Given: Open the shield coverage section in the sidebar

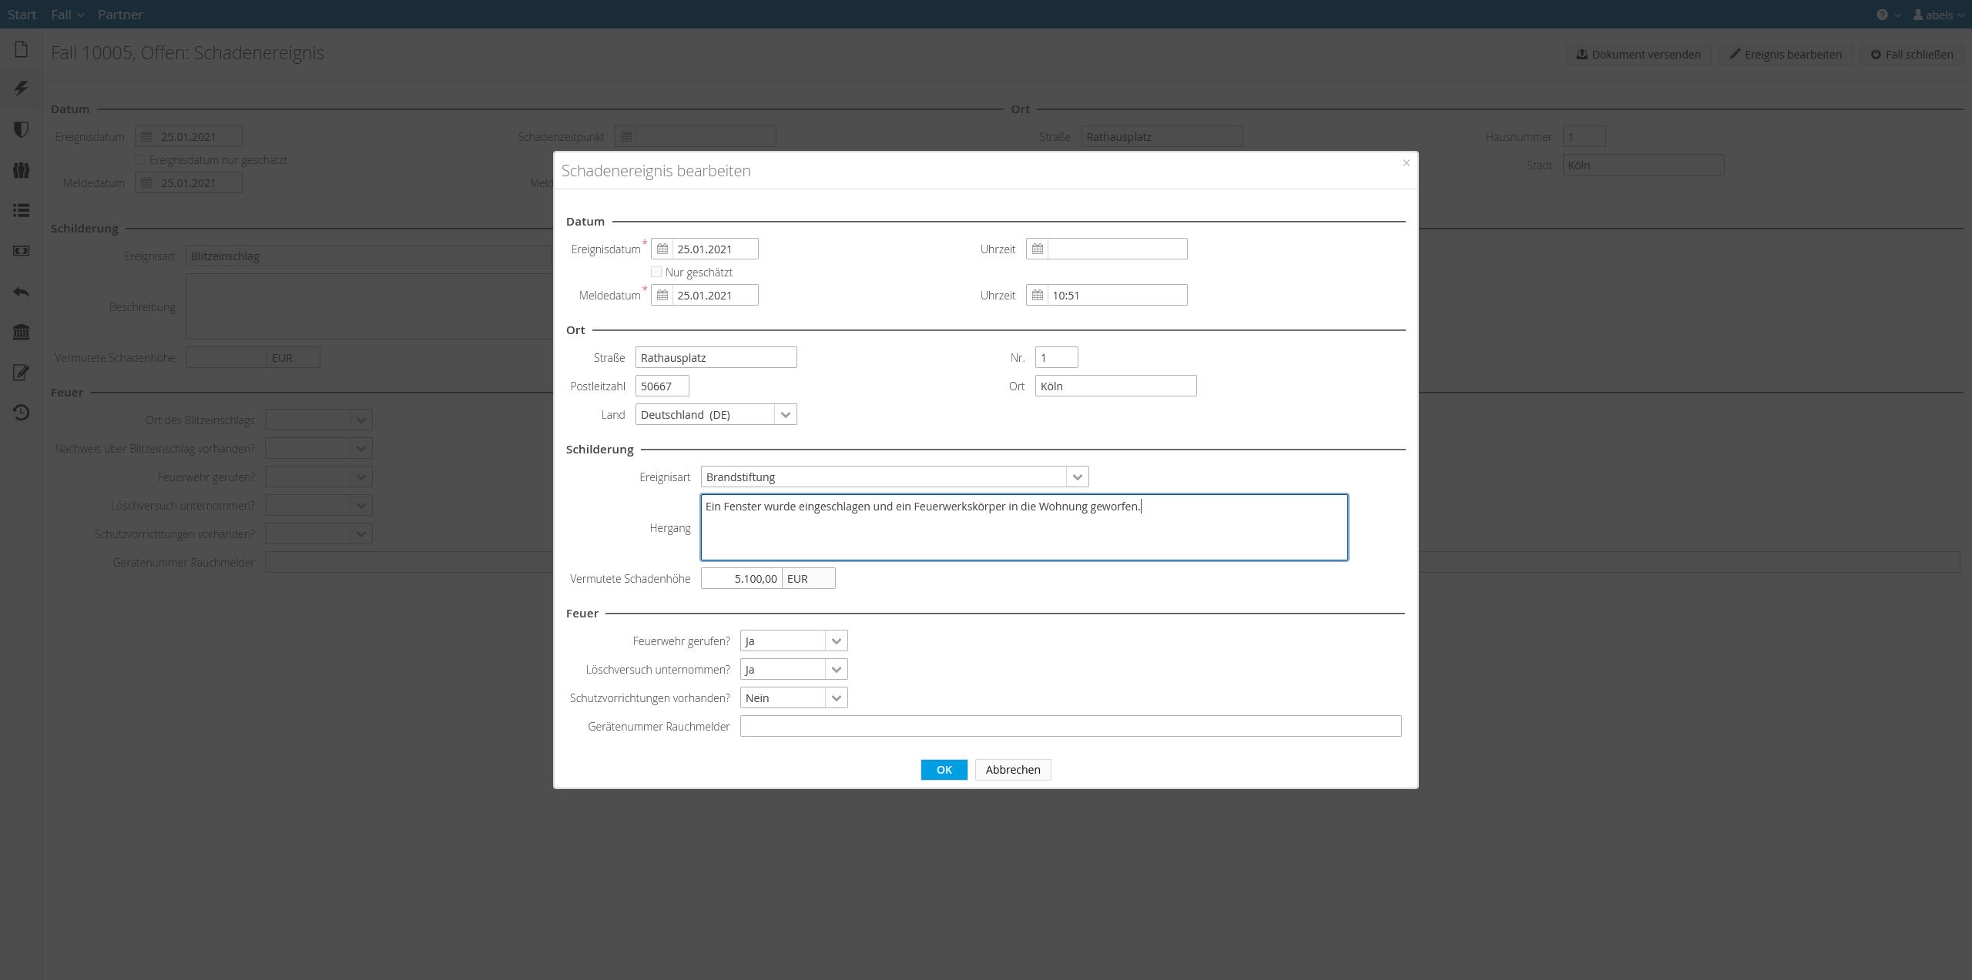Looking at the screenshot, I should tap(21, 129).
